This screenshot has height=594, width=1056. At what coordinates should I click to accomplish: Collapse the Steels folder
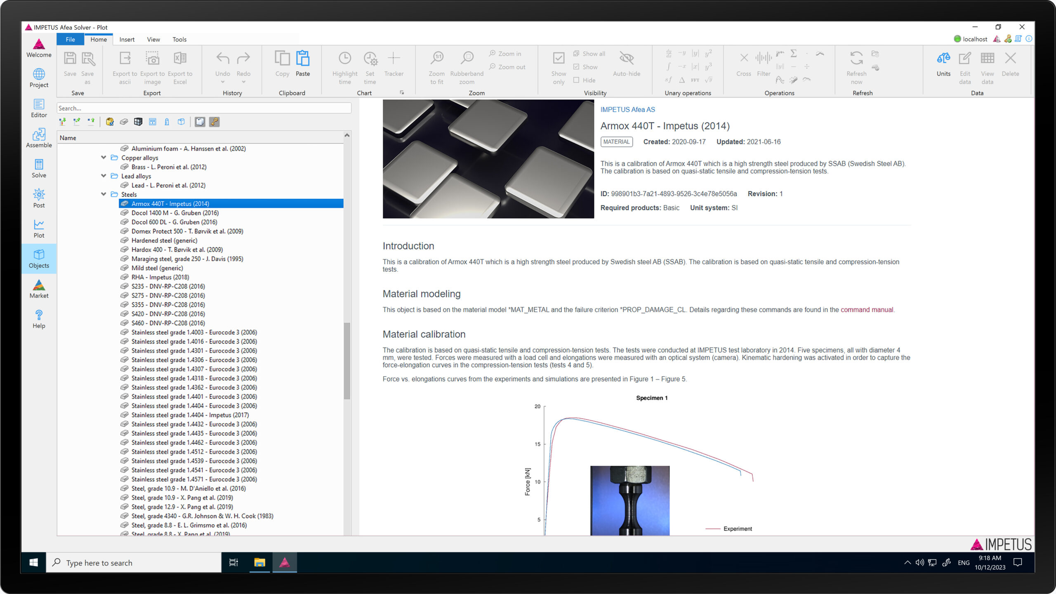pyautogui.click(x=104, y=194)
